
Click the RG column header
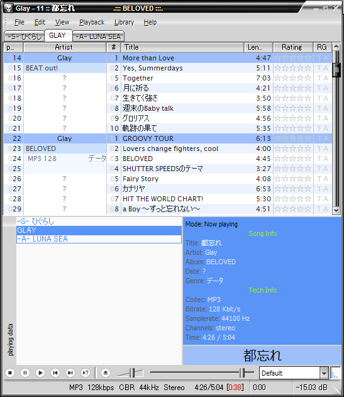tap(322, 47)
